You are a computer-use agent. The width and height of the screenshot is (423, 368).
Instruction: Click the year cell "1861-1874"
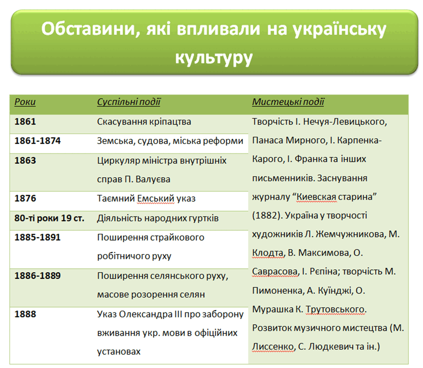[37, 141]
